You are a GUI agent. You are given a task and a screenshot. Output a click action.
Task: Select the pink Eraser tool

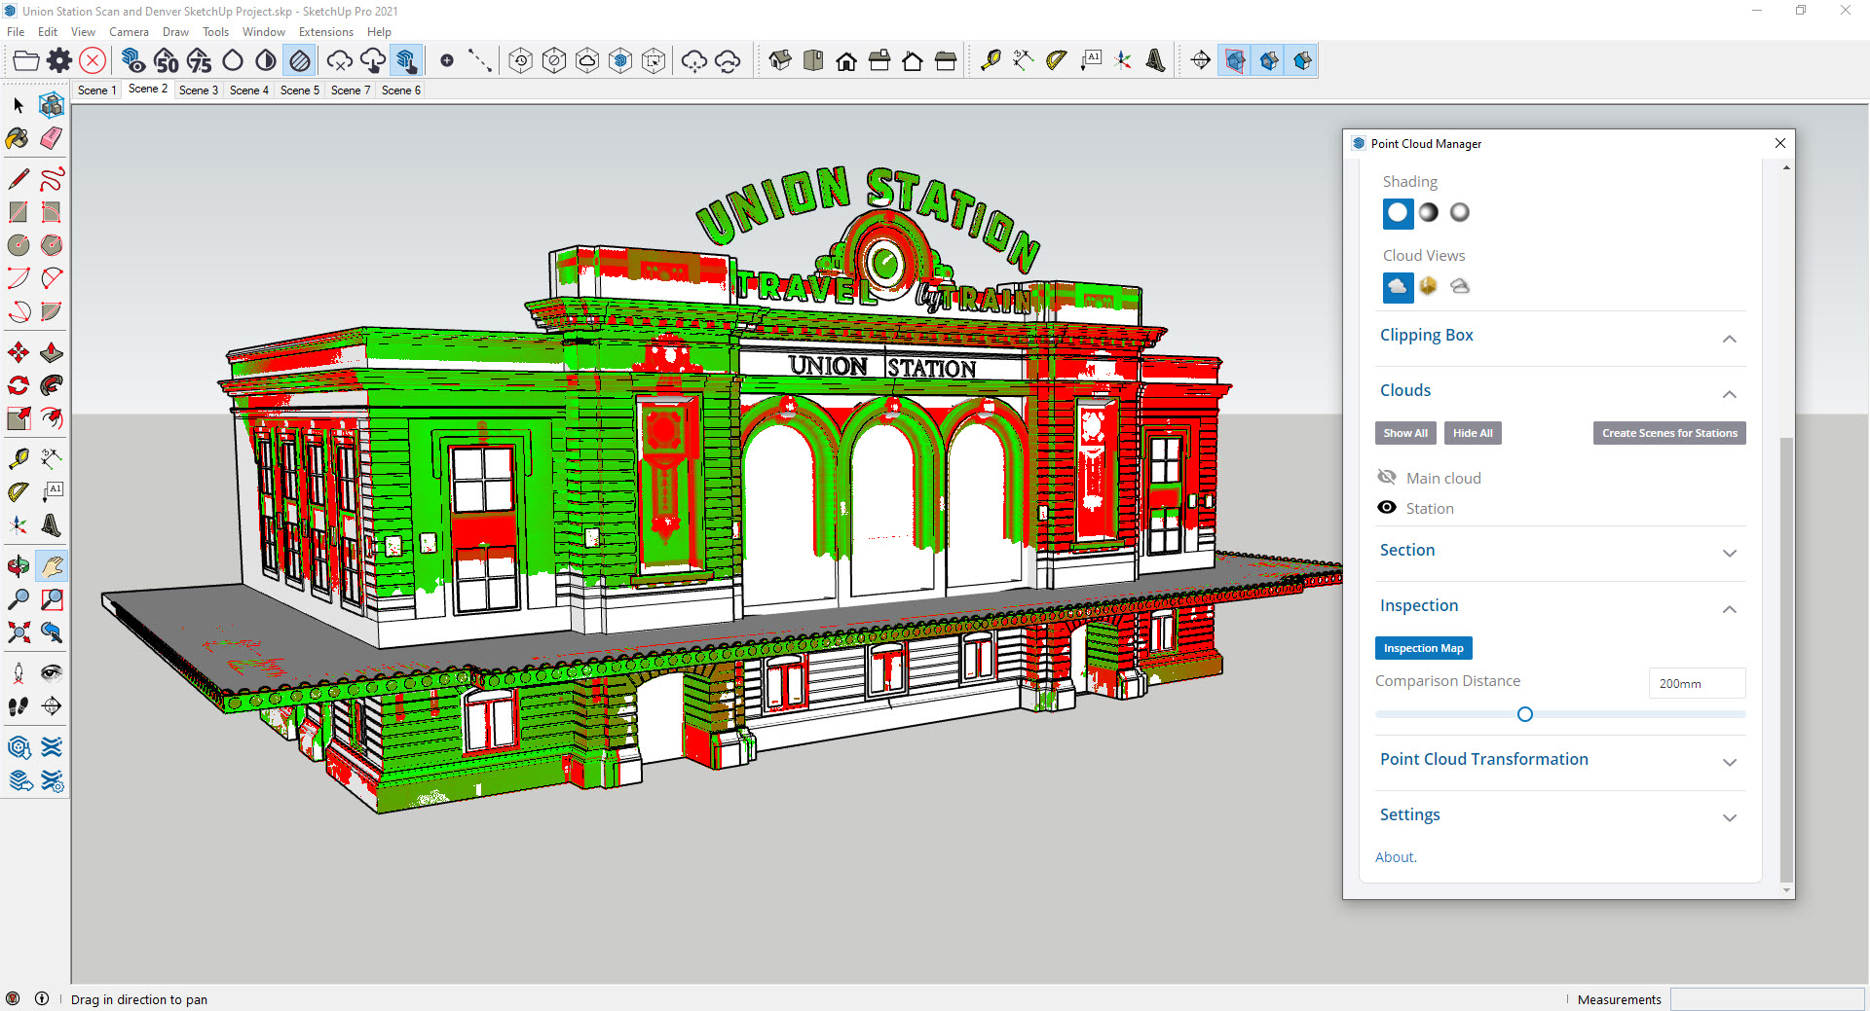52,138
